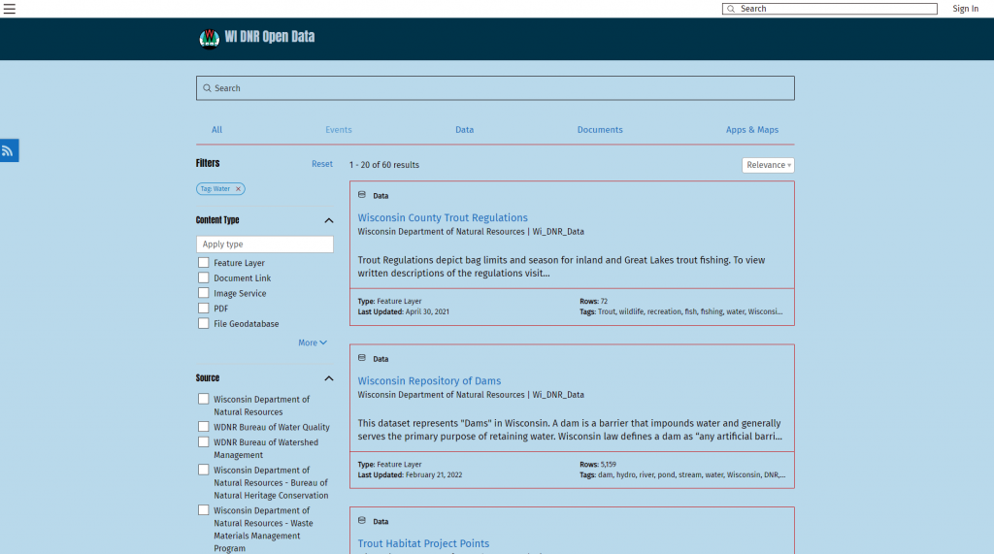Collapse the Content Type section
The width and height of the screenshot is (994, 554).
(x=328, y=220)
